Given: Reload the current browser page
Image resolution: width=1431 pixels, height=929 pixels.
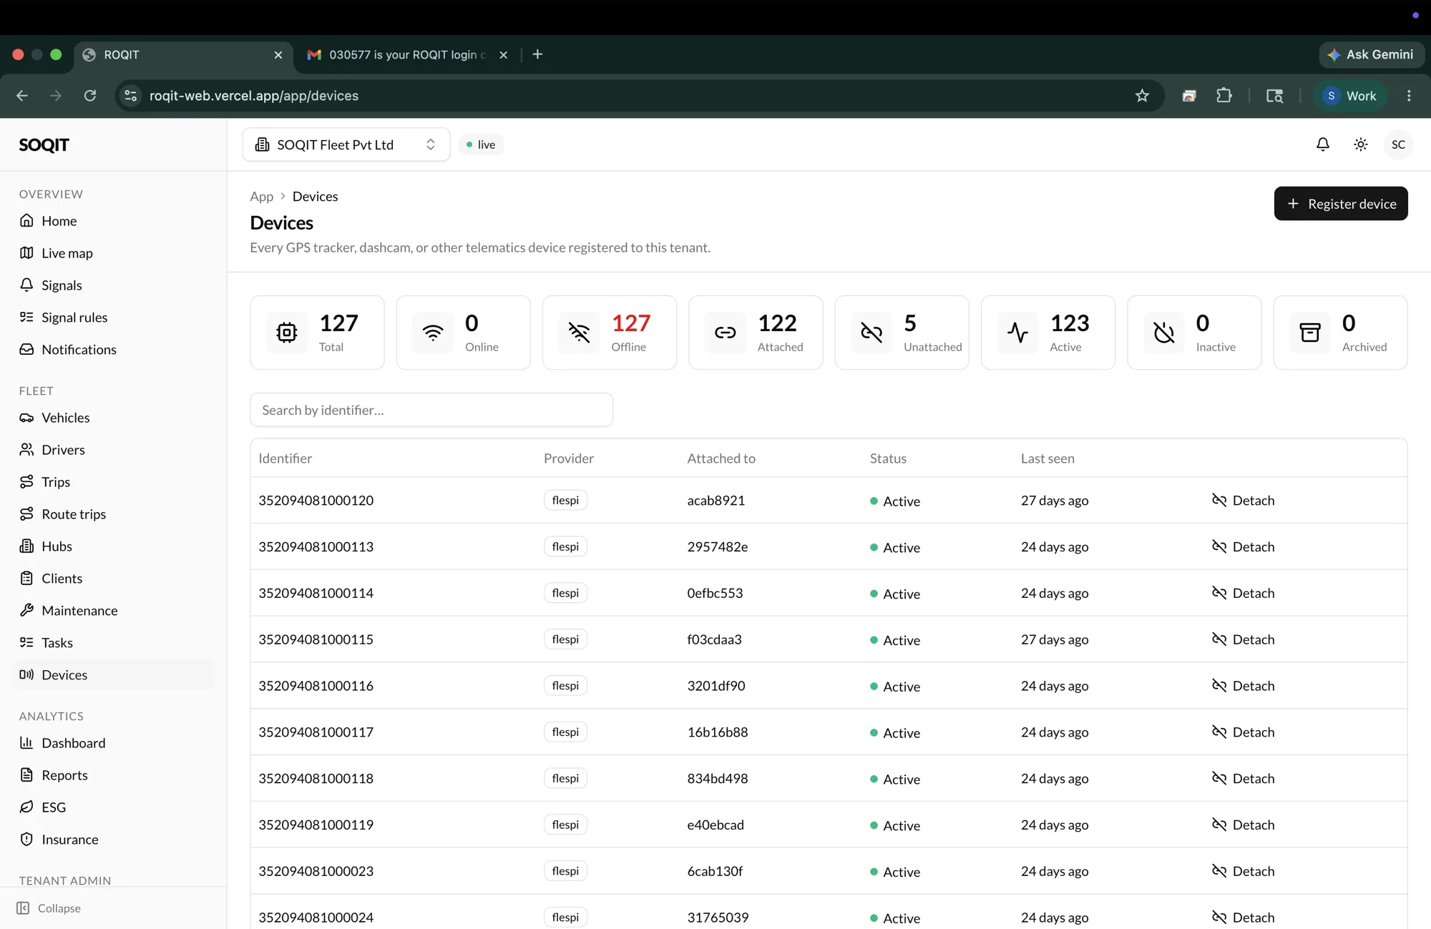Looking at the screenshot, I should tap(90, 96).
